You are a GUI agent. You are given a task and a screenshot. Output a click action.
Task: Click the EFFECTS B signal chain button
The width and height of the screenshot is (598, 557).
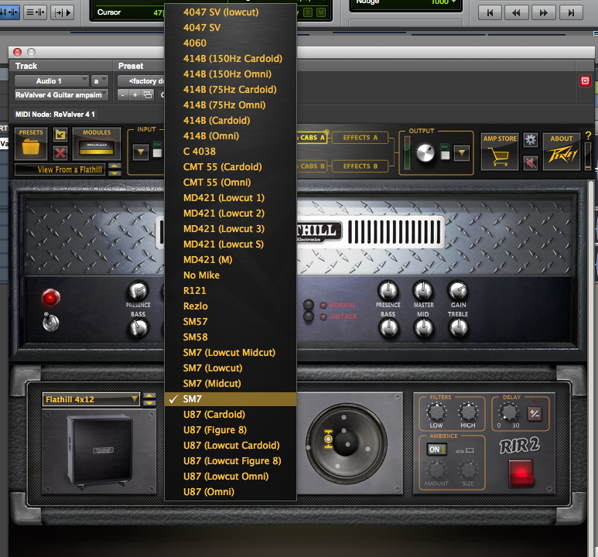(x=360, y=166)
